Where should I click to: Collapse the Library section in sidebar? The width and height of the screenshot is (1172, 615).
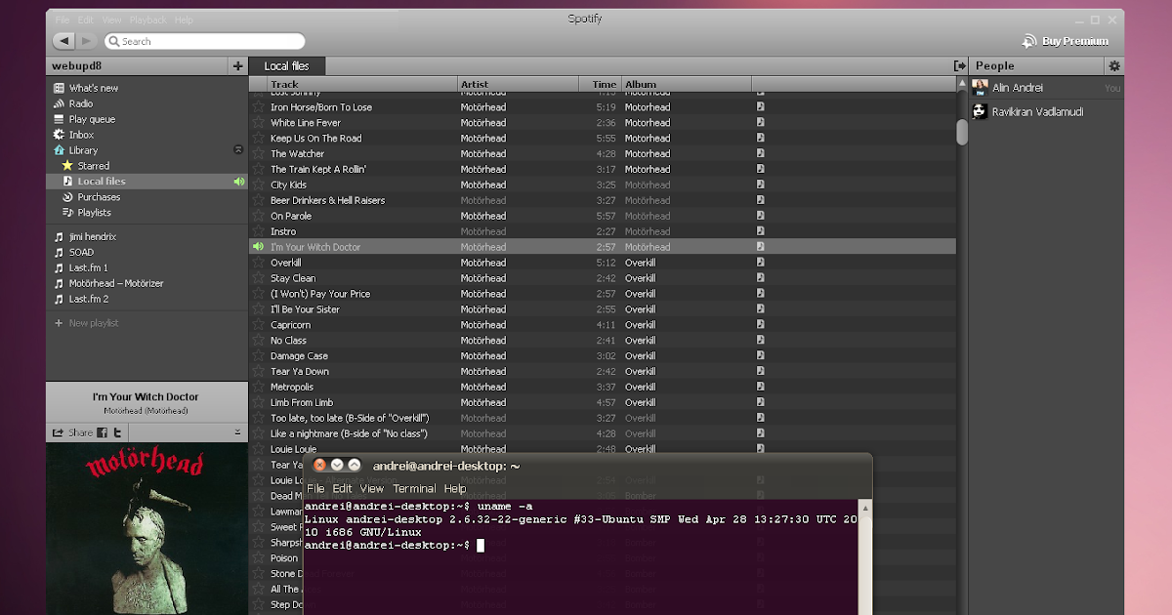(237, 150)
